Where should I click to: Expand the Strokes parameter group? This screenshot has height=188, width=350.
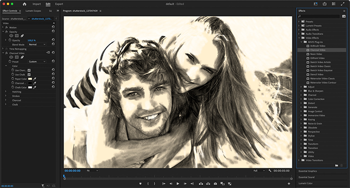point(6,96)
